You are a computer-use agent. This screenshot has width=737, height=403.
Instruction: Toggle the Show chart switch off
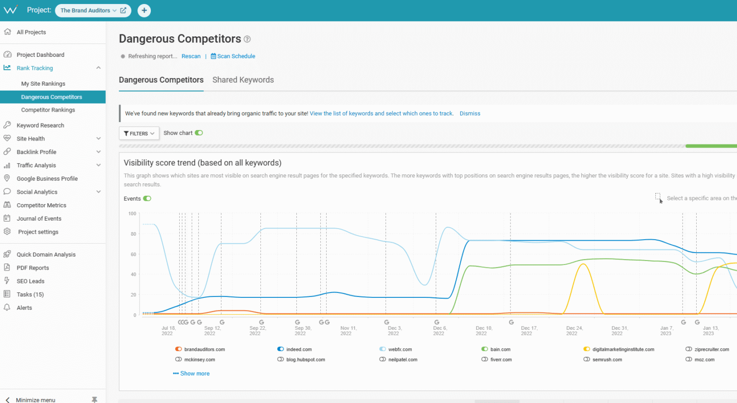tap(199, 133)
